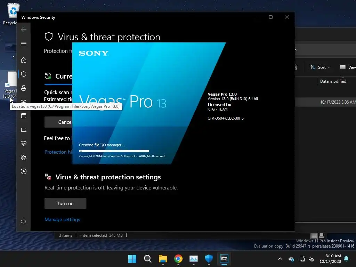Open Windows Security from the taskbar
This screenshot has height=267, width=356.
pyautogui.click(x=209, y=259)
